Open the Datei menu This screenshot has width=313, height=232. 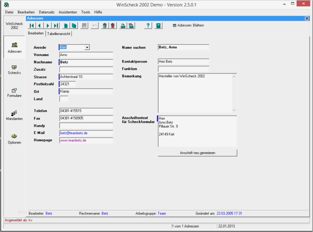click(9, 12)
